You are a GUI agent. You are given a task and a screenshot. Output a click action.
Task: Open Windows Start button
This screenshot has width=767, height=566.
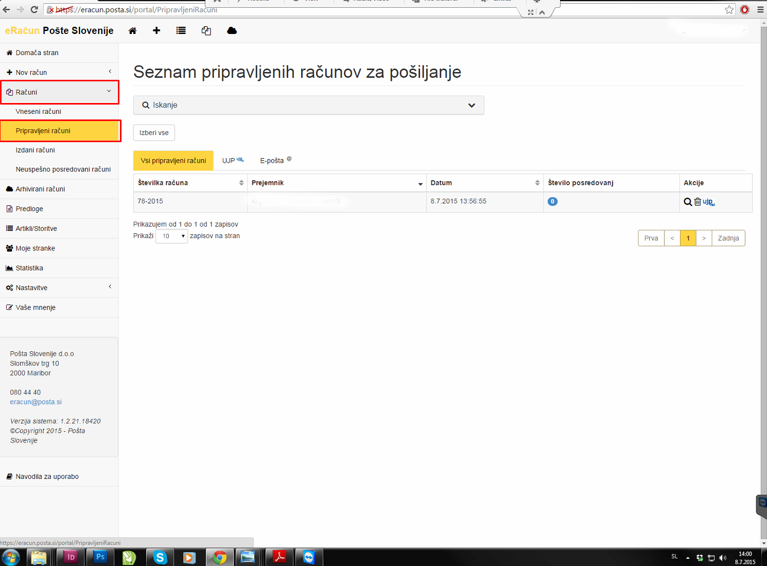[x=11, y=557]
